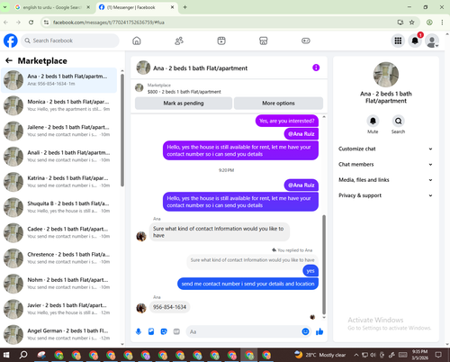Open the emoji picker in message box
Viewport: 450px width, 362px height.
(x=305, y=331)
